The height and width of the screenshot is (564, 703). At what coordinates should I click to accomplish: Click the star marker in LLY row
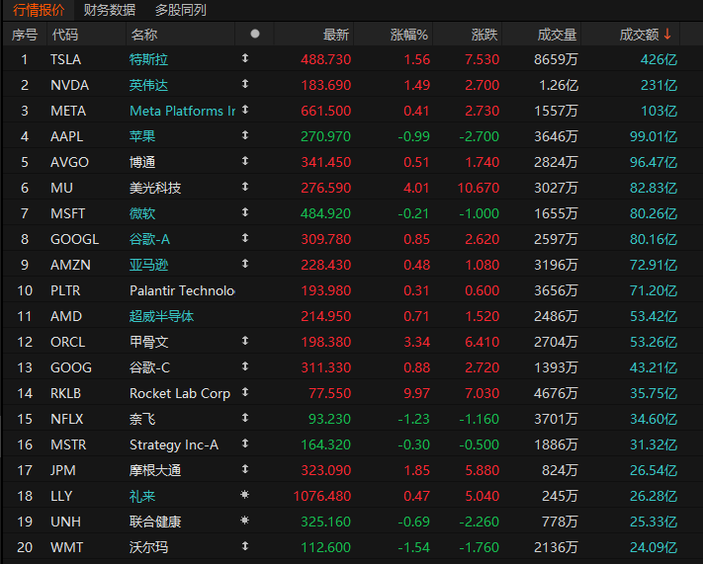245,495
